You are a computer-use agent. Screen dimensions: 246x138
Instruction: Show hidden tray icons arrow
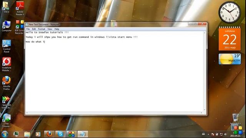click(208, 134)
